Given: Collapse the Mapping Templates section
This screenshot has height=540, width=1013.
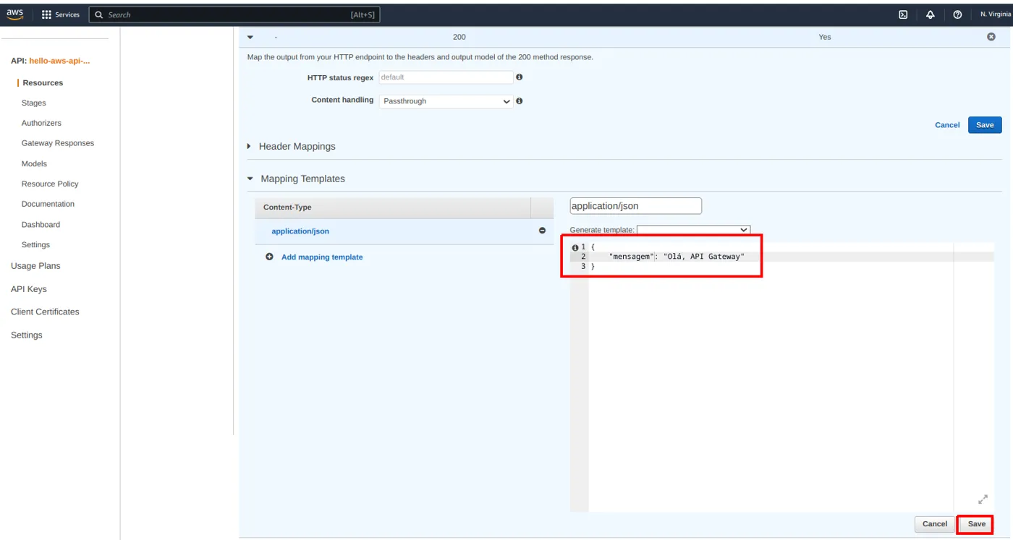Looking at the screenshot, I should pos(250,179).
